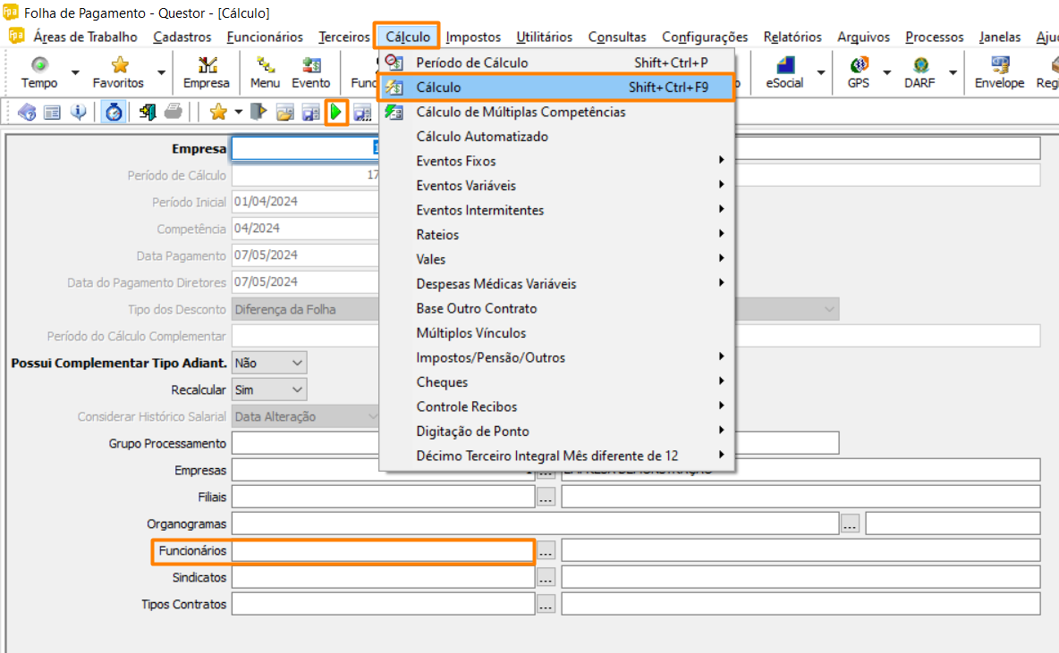The width and height of the screenshot is (1059, 653).
Task: Click the lookup button next to Funcionários
Action: pyautogui.click(x=546, y=551)
